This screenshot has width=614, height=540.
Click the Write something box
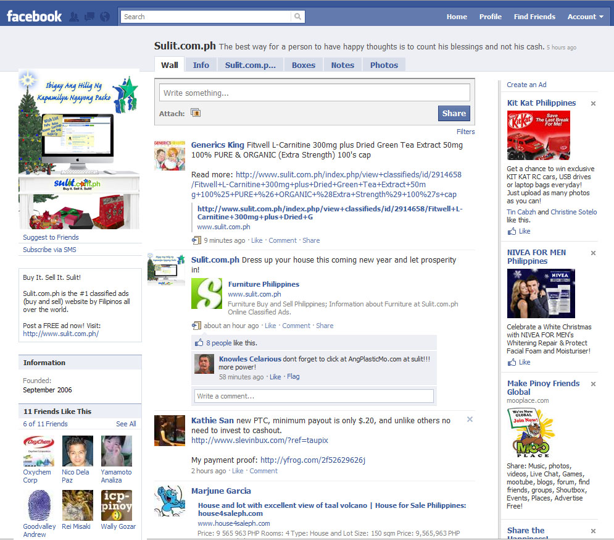point(315,93)
